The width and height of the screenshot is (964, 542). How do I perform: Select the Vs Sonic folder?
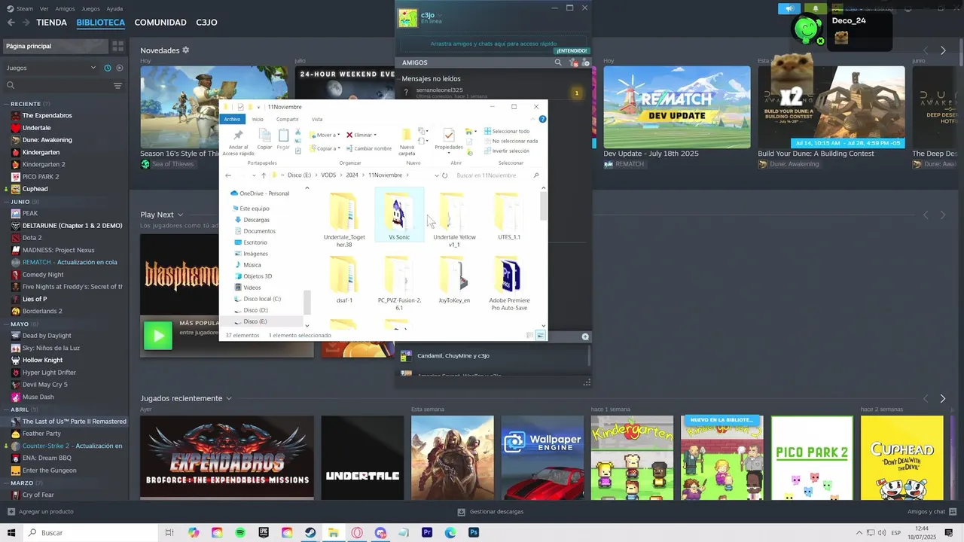(399, 215)
